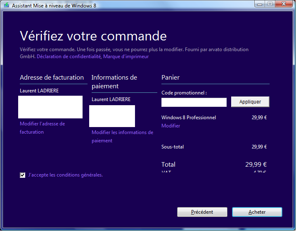Click the Vérifiez votre commande title
296x231 pixels.
[x=93, y=36]
